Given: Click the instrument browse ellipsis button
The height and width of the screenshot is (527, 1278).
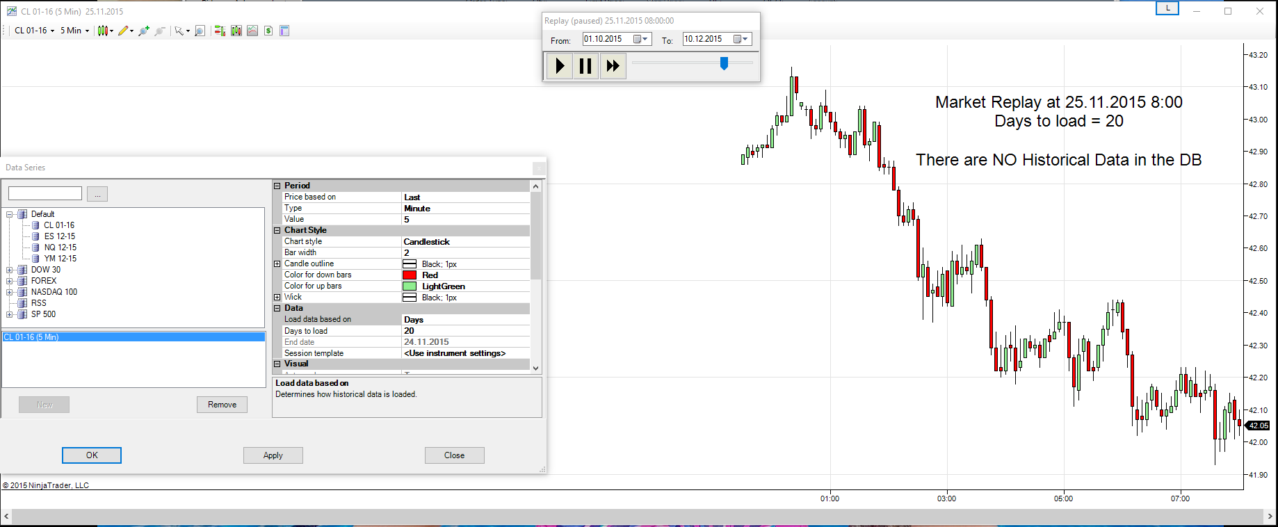Looking at the screenshot, I should (97, 194).
